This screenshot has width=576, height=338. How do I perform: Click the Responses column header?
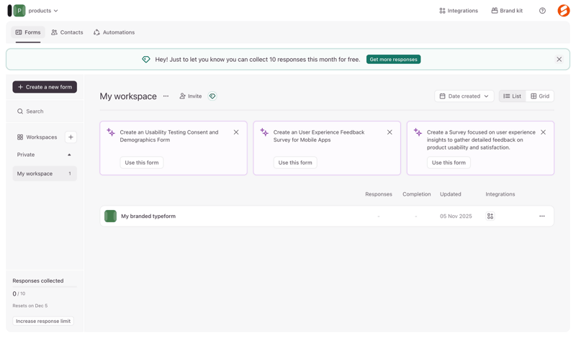pyautogui.click(x=379, y=194)
